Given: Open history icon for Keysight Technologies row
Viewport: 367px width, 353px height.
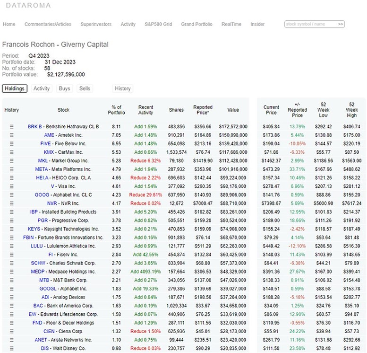Looking at the screenshot, I should pyautogui.click(x=11, y=229).
